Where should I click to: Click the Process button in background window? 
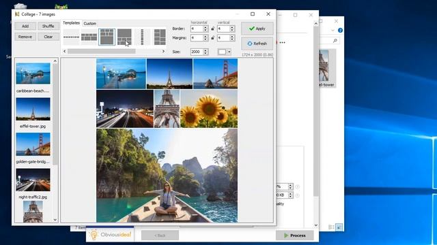coord(294,235)
